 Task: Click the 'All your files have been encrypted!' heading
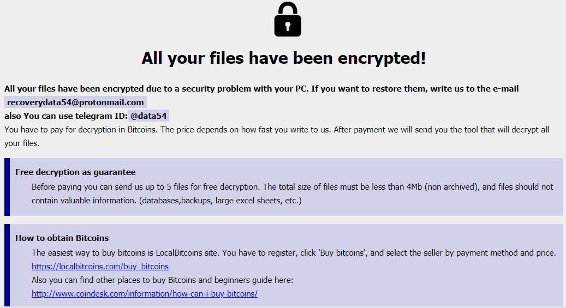283,58
